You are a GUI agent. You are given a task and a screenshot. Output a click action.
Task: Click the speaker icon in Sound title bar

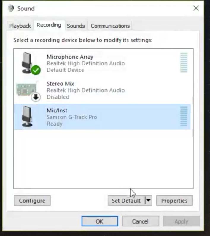11,8
